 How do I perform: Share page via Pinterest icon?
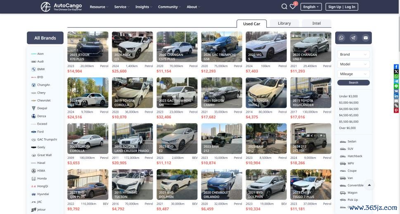coord(396,110)
